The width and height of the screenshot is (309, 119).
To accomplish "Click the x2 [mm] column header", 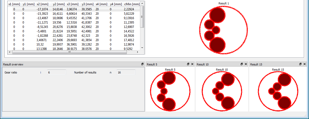I will [42, 4].
